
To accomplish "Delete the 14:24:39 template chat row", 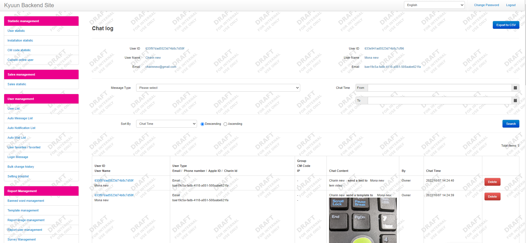I will pyautogui.click(x=492, y=197).
